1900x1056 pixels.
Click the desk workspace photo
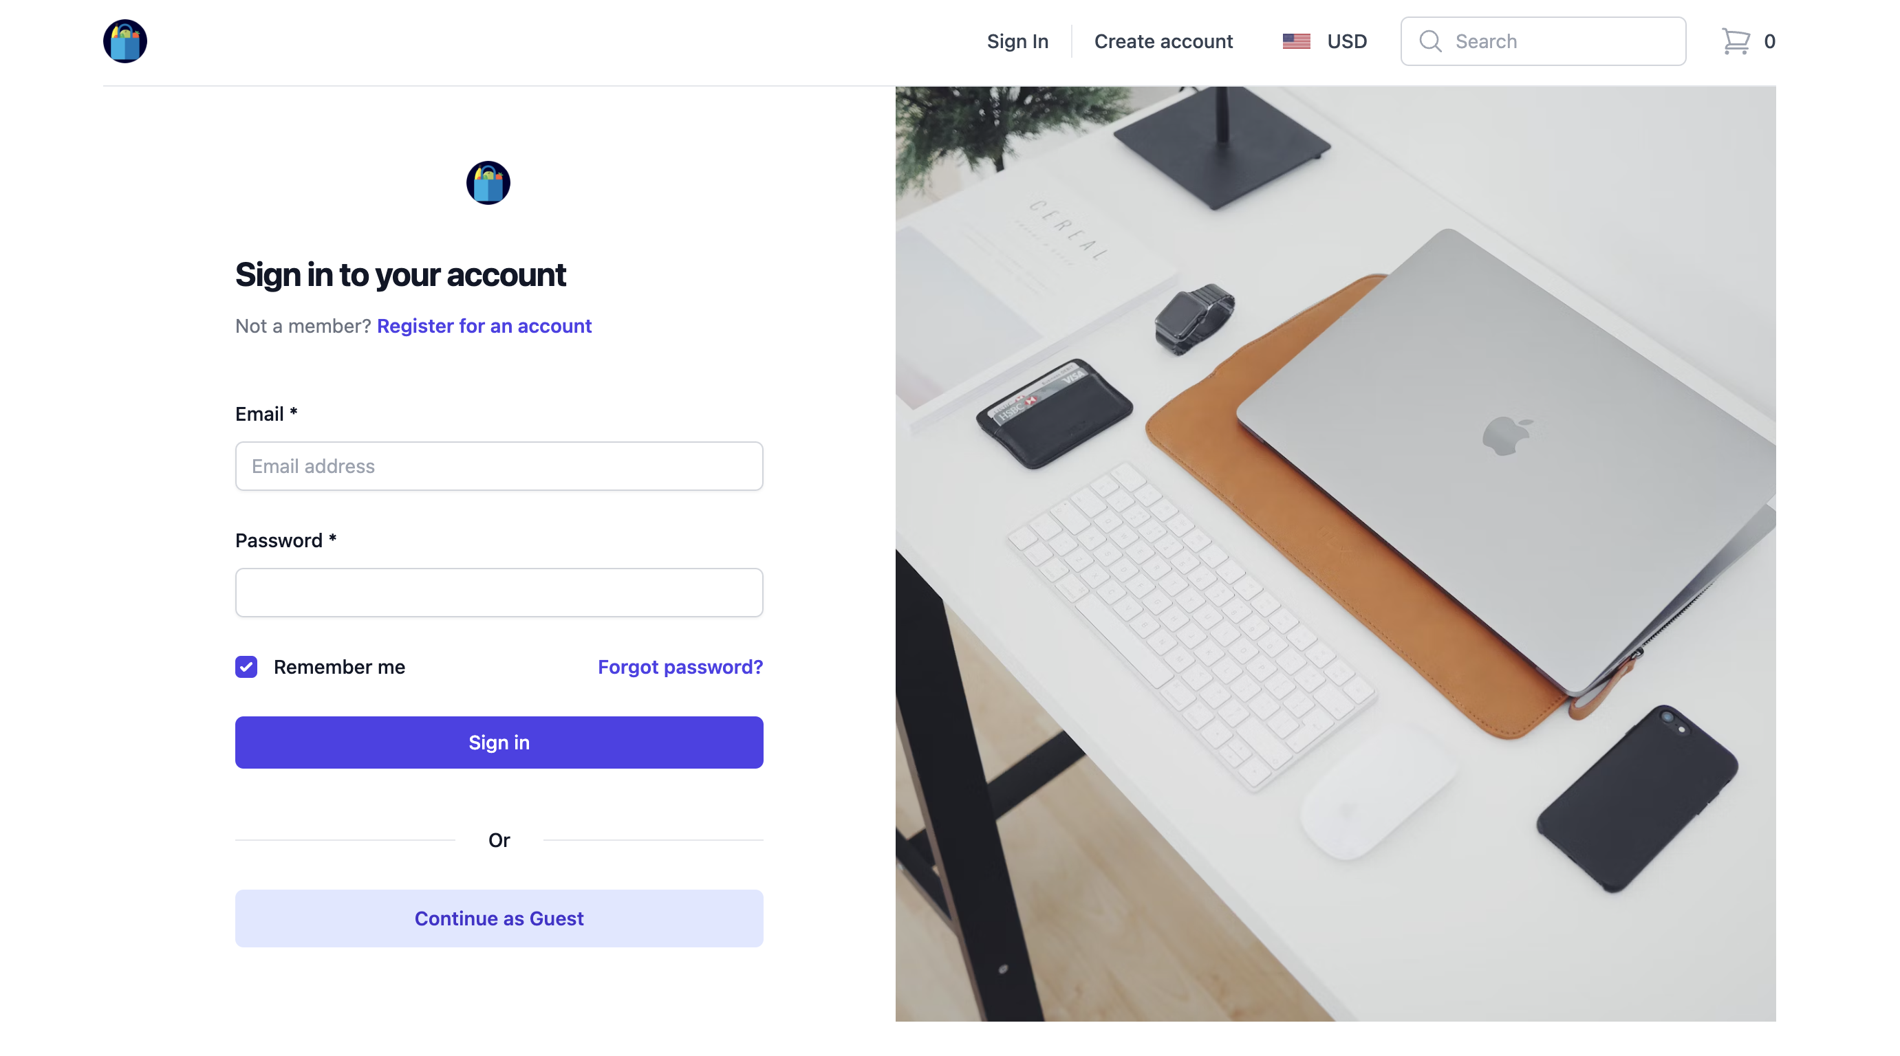(1335, 553)
